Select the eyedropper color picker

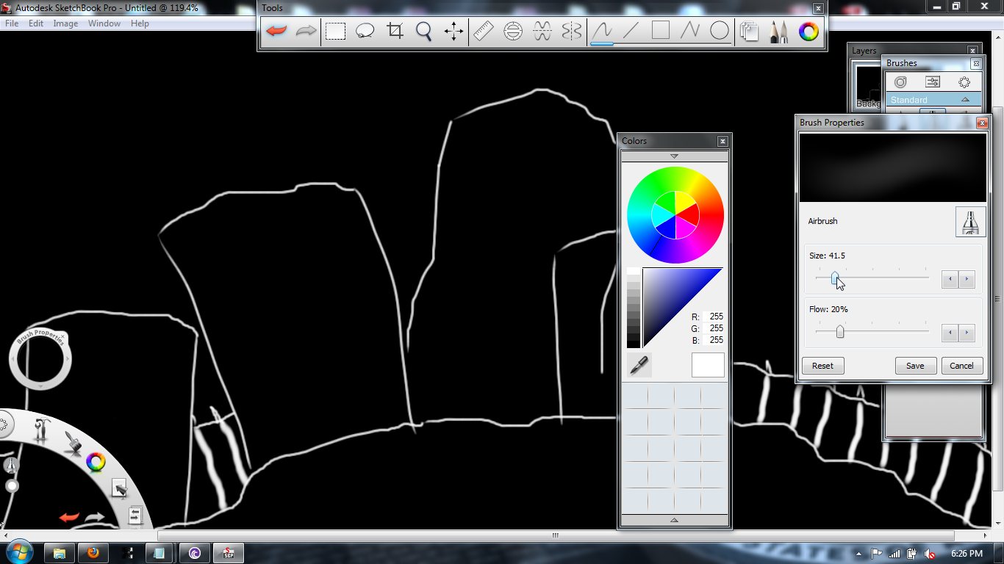pyautogui.click(x=639, y=365)
